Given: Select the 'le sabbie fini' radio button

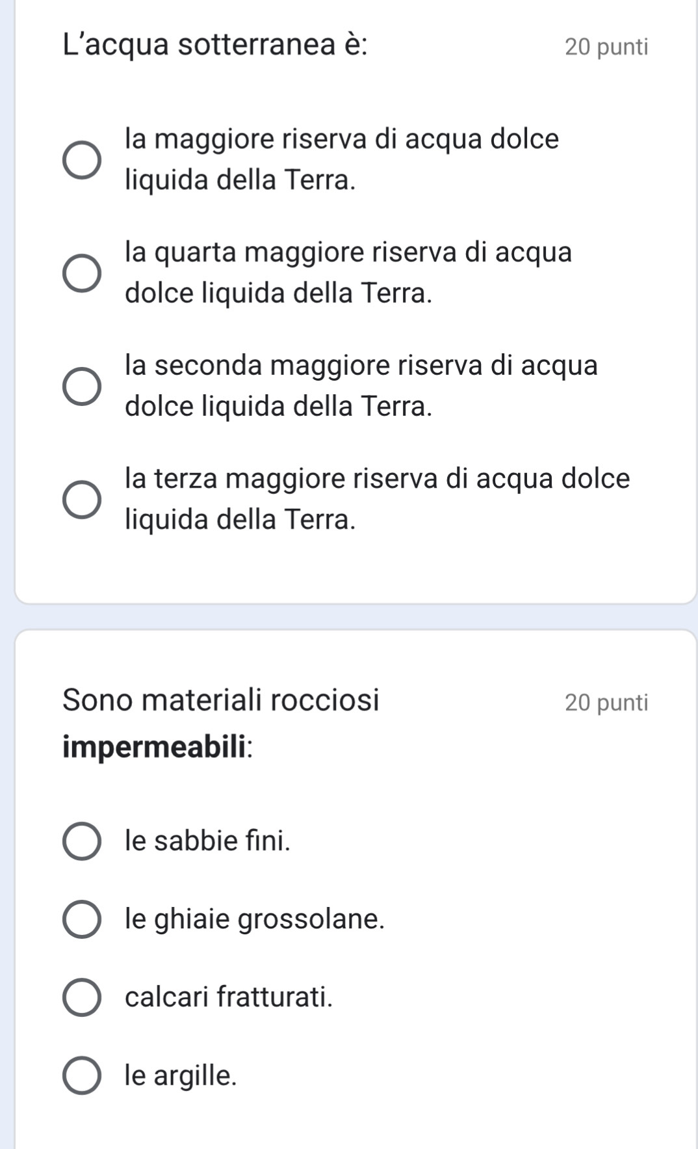Looking at the screenshot, I should click(82, 841).
